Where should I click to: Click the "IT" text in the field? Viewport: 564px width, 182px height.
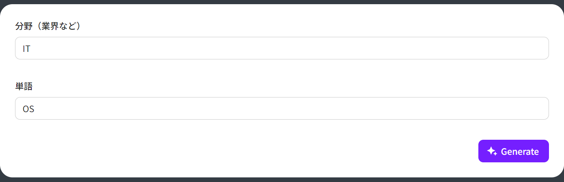27,49
